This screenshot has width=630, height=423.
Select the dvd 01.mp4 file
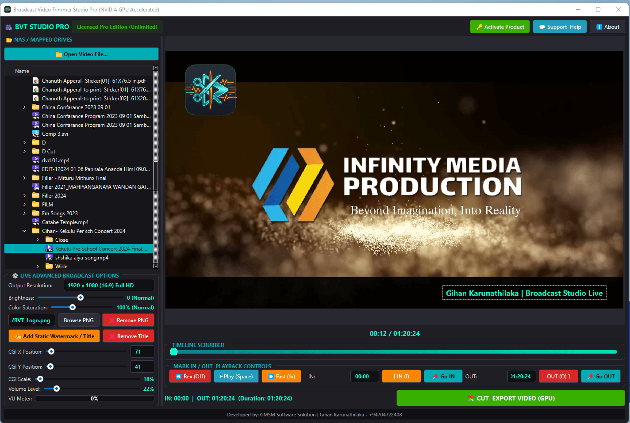click(x=56, y=160)
